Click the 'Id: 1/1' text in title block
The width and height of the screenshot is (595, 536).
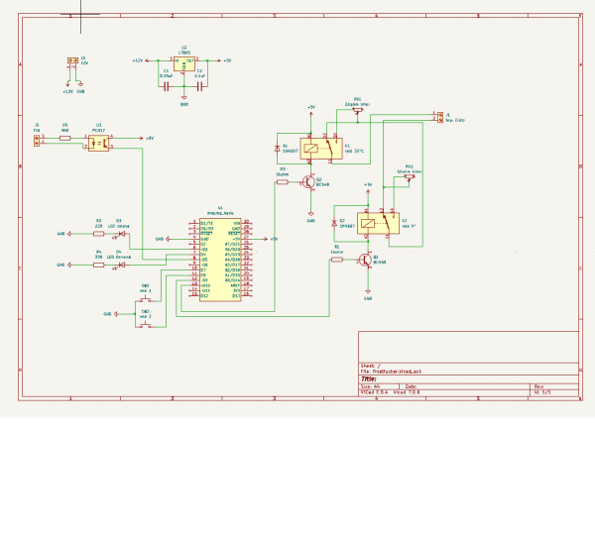(542, 392)
